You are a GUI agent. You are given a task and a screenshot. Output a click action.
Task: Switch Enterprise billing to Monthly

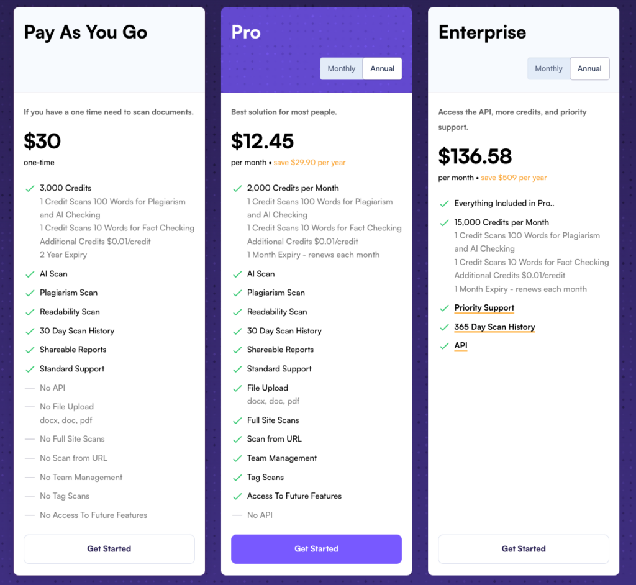click(x=548, y=68)
